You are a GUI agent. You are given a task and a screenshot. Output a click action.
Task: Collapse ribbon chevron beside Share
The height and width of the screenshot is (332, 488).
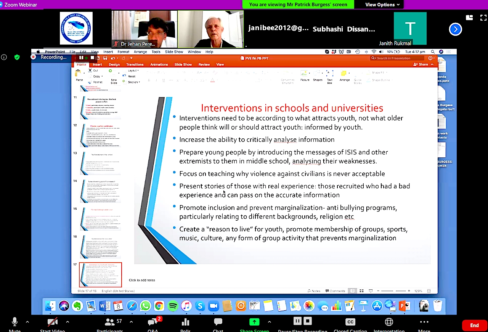(x=432, y=64)
